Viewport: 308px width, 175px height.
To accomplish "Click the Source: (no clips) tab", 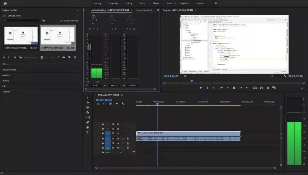I will [144, 10].
